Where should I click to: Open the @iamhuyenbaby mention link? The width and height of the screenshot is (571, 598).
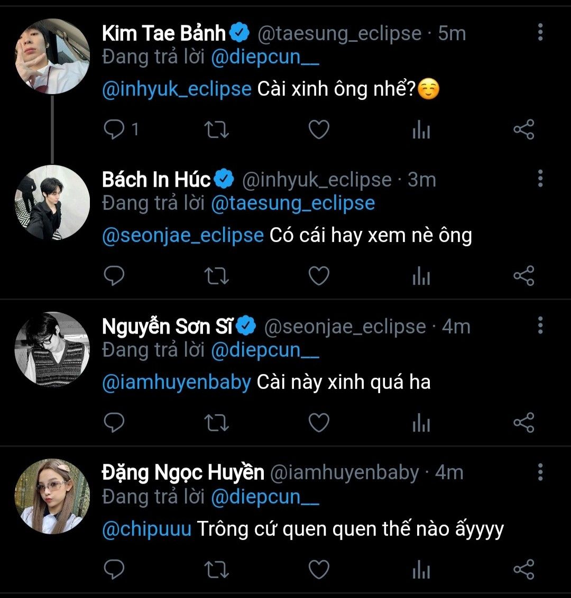(177, 382)
